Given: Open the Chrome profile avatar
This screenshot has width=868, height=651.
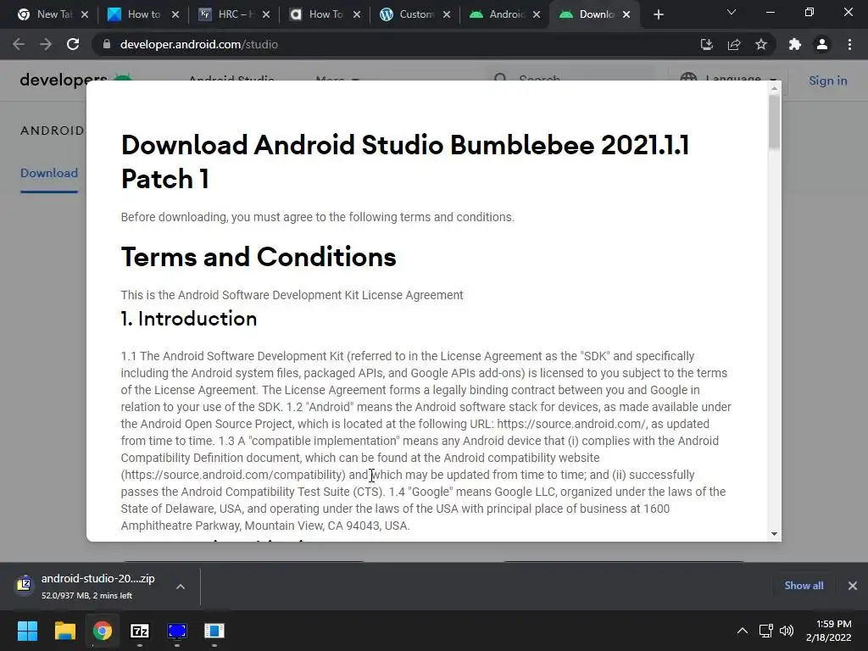Looking at the screenshot, I should tap(822, 44).
